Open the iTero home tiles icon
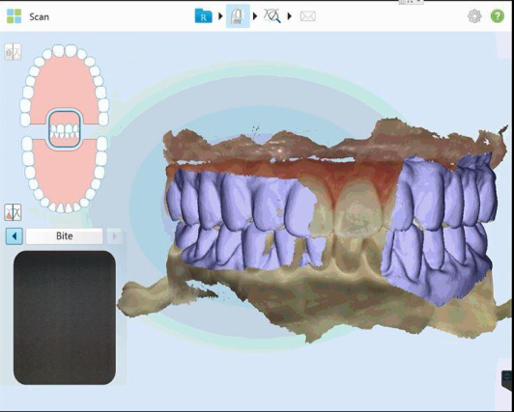The image size is (514, 412). 14,16
